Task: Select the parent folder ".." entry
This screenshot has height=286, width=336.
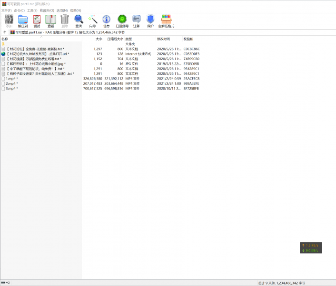Action: pos(6,44)
